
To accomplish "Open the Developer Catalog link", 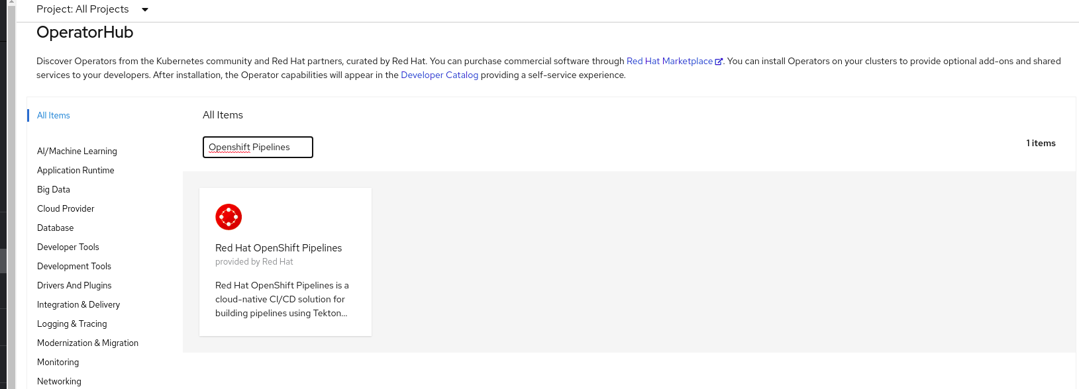I will [x=439, y=75].
